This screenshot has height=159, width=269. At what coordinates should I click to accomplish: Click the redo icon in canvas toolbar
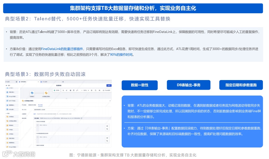tap(67, 90)
